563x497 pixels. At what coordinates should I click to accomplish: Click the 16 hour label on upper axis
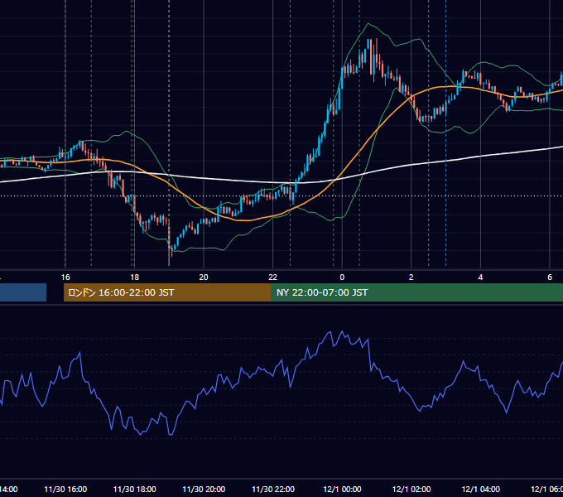[65, 277]
